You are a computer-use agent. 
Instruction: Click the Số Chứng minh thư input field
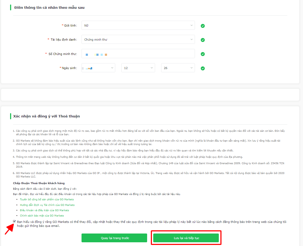click(x=138, y=53)
